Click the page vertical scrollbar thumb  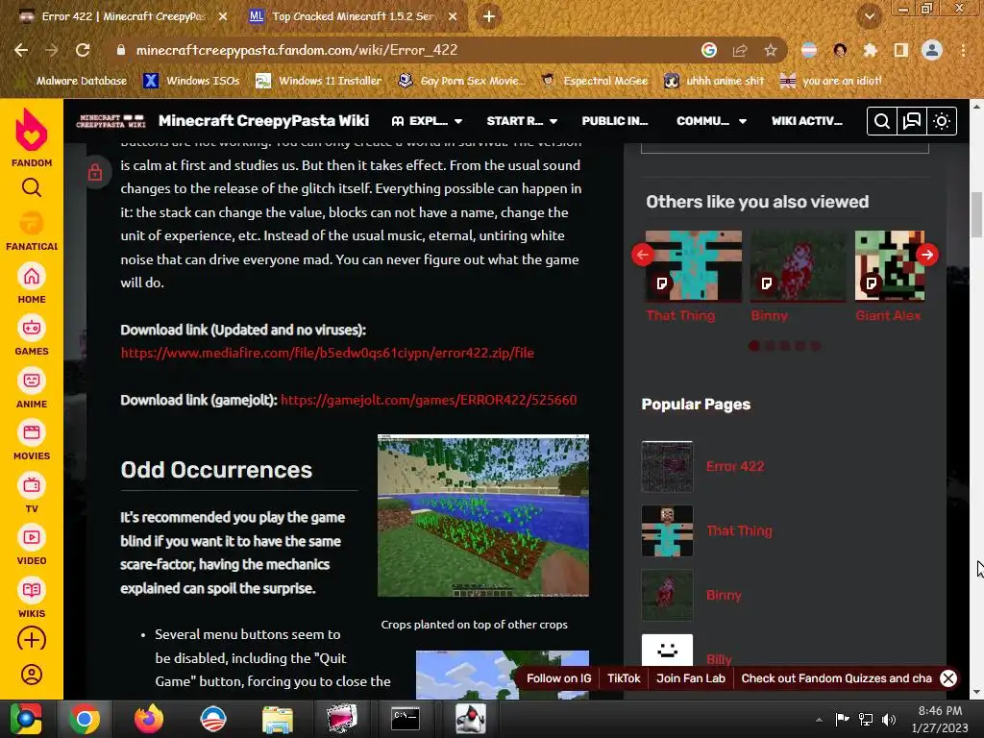click(x=976, y=215)
